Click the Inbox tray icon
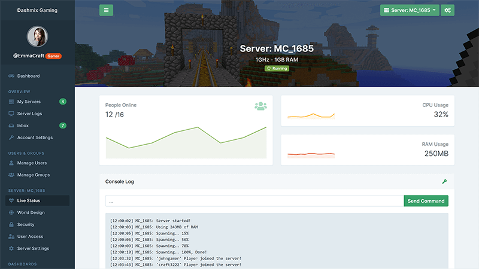The image size is (479, 269). [11, 126]
